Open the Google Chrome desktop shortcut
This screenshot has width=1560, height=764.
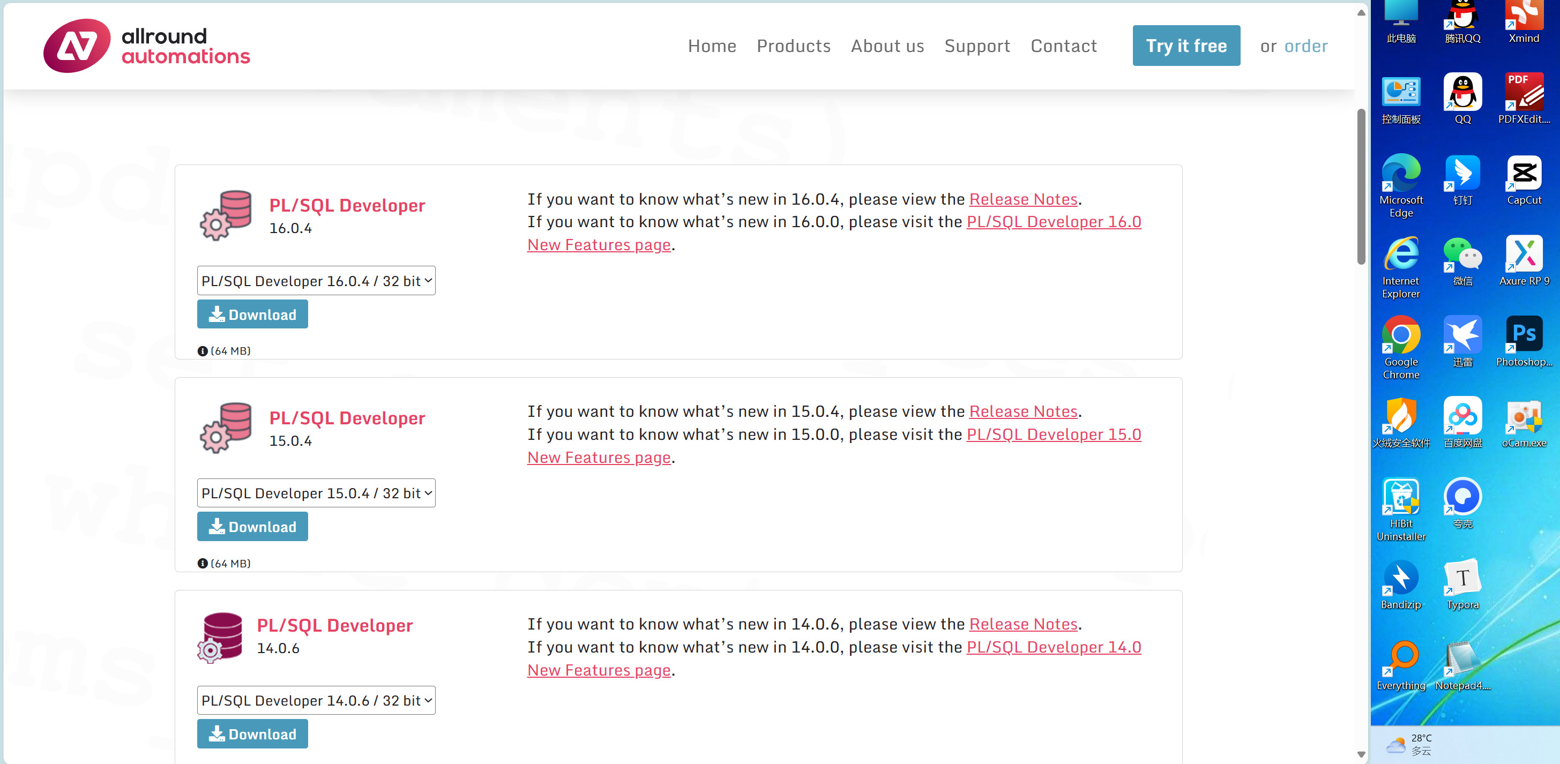pos(1401,335)
